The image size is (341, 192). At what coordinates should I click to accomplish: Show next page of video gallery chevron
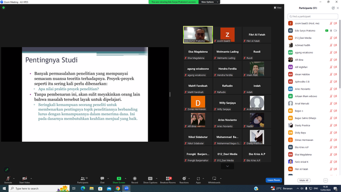point(228,166)
